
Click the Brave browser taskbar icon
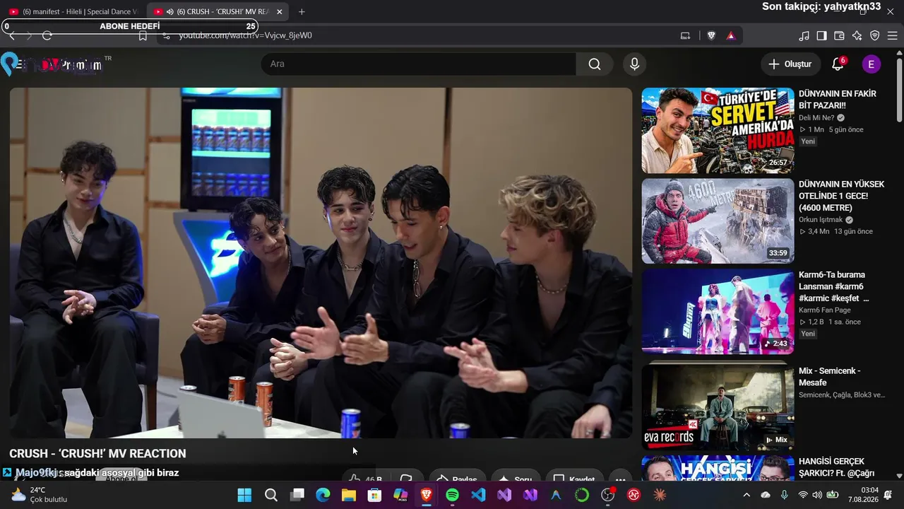click(427, 495)
